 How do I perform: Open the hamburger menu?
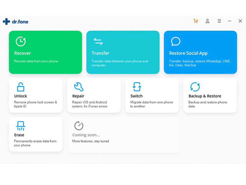pyautogui.click(x=219, y=21)
